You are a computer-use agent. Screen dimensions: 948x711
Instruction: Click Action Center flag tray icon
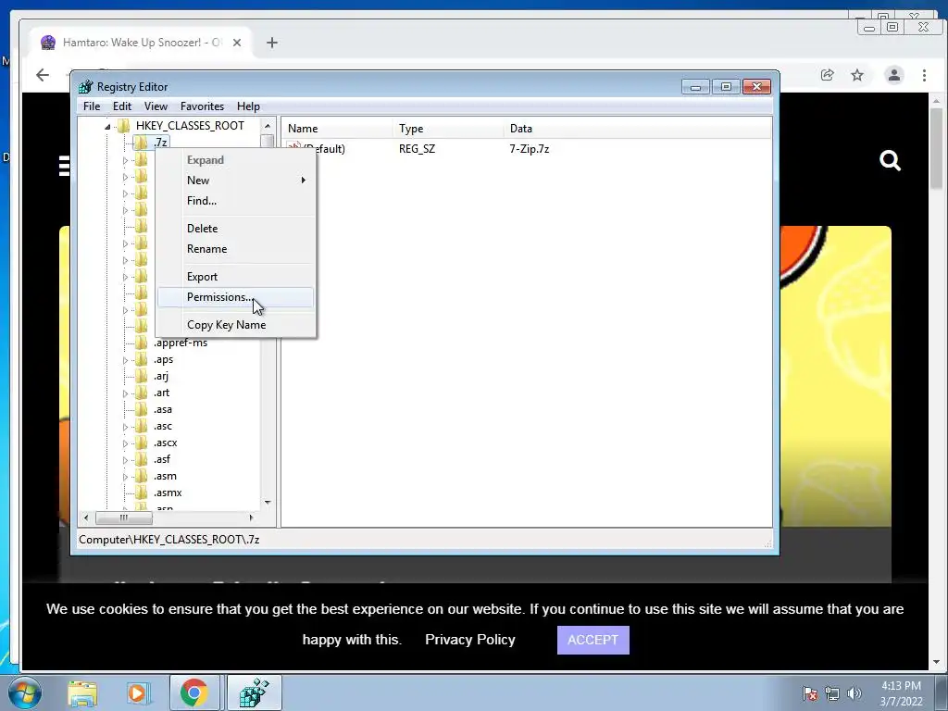(x=809, y=693)
